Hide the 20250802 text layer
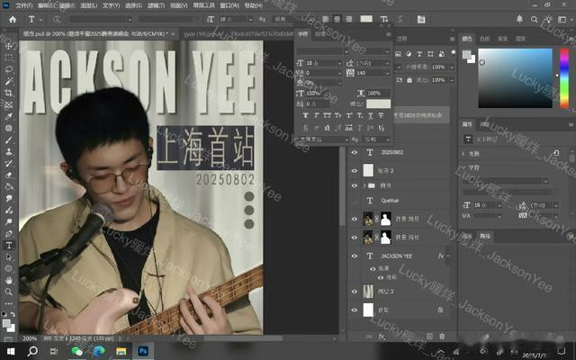Viewport: 576px width, 360px height. (354, 152)
